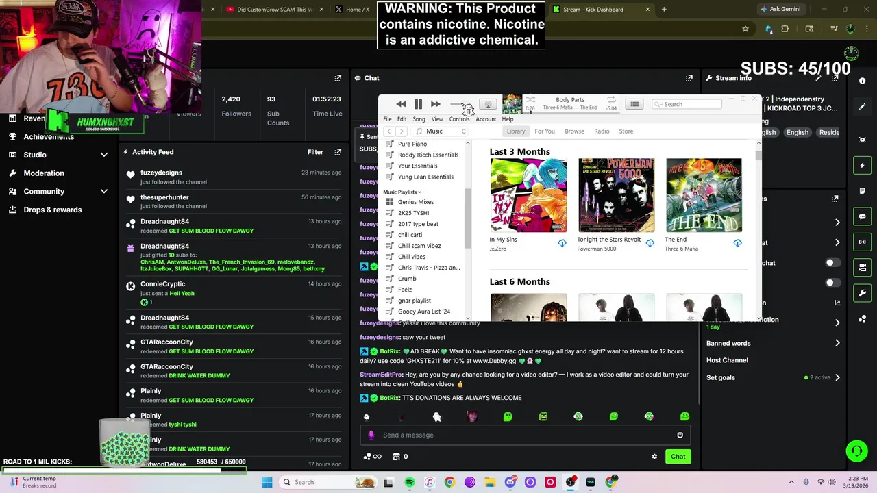
Task: Adjust the iTunes volume slider
Action: point(460,104)
